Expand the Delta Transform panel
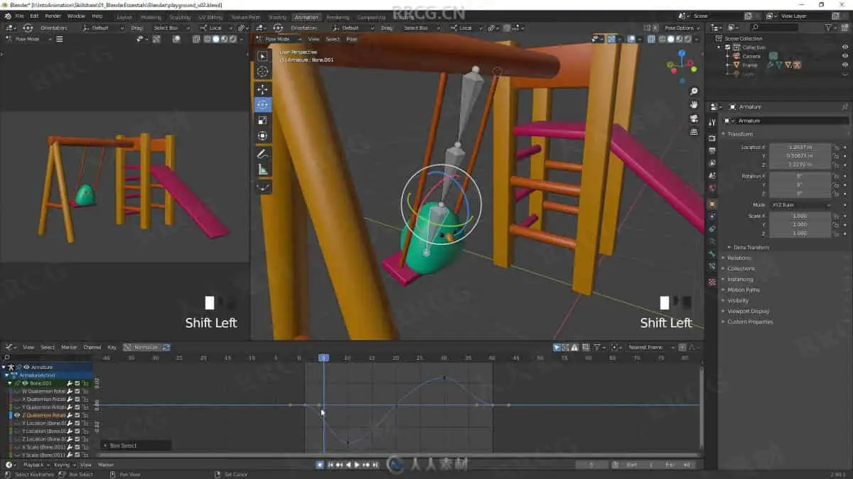The width and height of the screenshot is (853, 479). tap(751, 247)
